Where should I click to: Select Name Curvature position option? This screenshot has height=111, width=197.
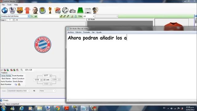pos(18,79)
